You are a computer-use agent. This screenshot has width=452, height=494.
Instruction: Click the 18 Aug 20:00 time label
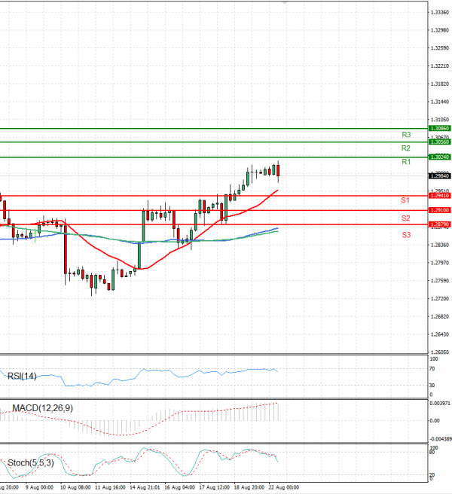[249, 487]
